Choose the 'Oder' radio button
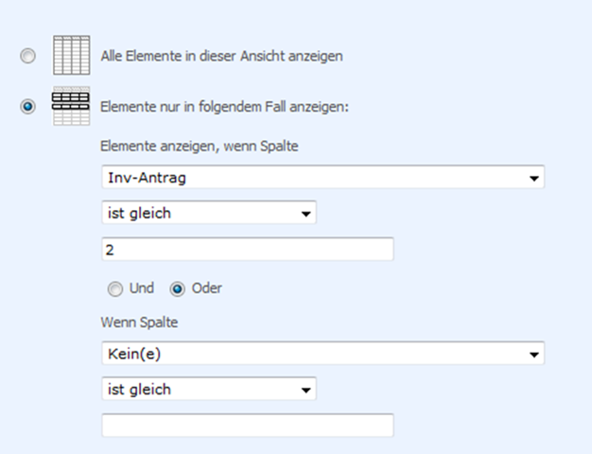This screenshot has height=454, width=592. click(177, 289)
